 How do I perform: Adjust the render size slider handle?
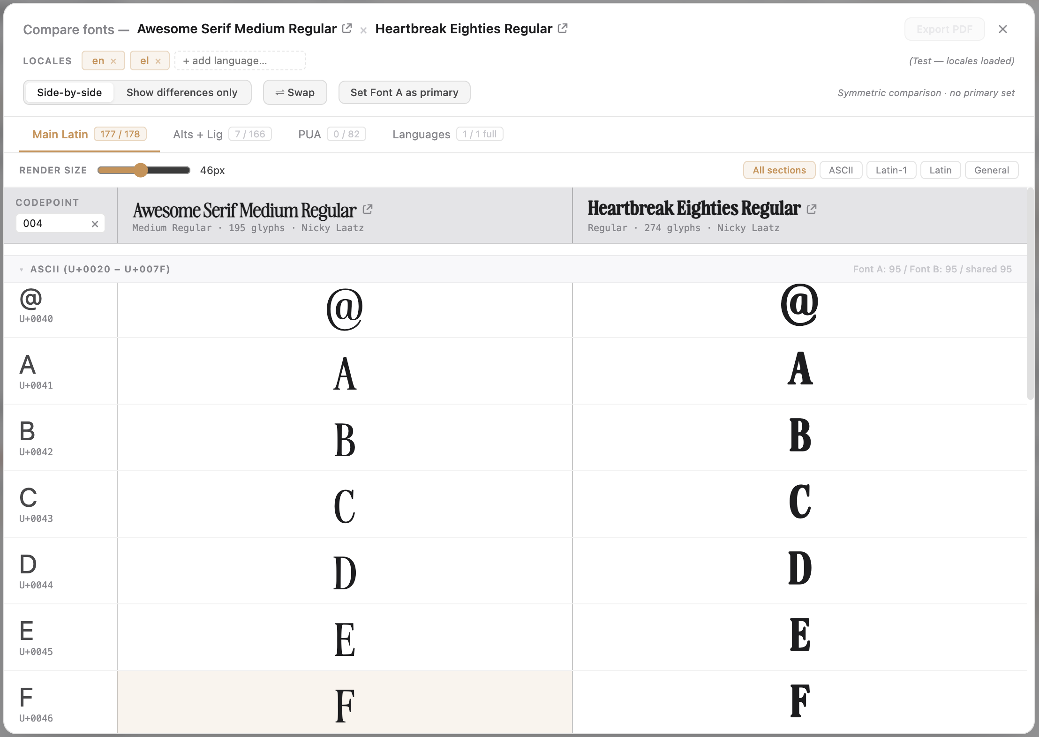click(141, 170)
